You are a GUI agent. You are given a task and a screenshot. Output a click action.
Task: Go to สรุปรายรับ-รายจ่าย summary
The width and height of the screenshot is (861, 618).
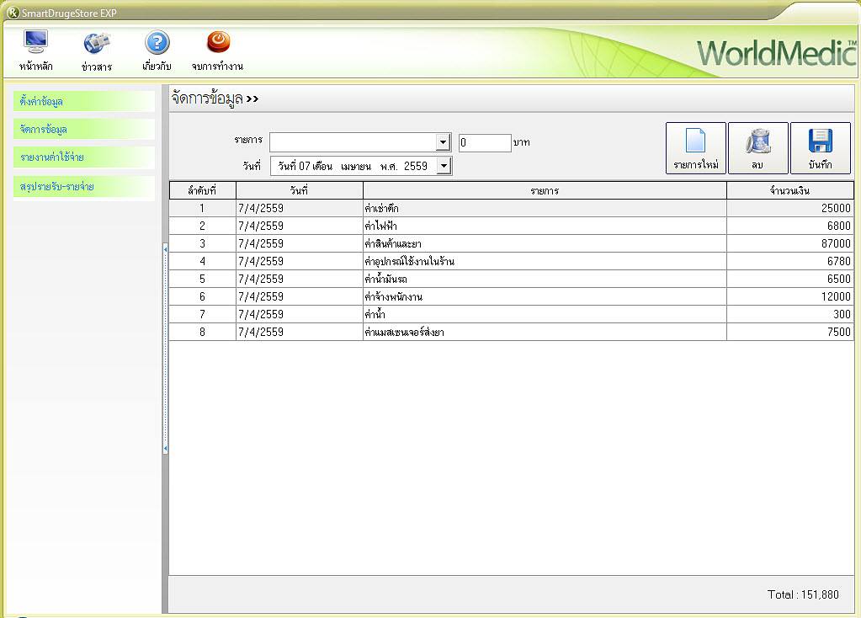coord(84,186)
